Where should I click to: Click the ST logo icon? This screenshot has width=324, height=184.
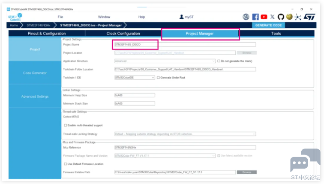tap(309, 17)
